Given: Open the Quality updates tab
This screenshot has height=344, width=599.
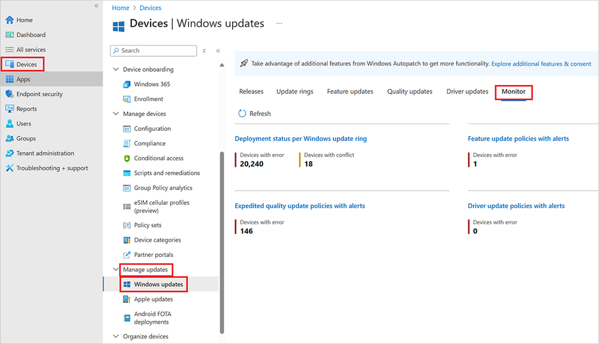Looking at the screenshot, I should click(410, 92).
